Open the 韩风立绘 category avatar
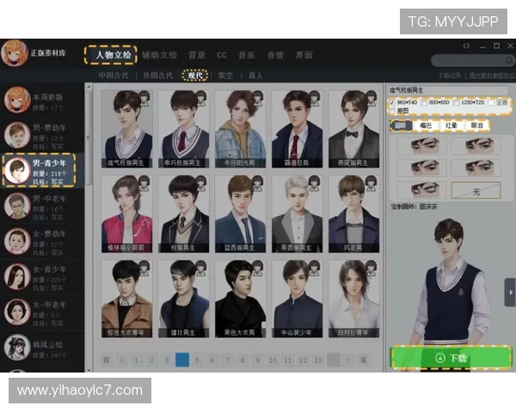Screen dimensions: 516x412 tap(17, 348)
